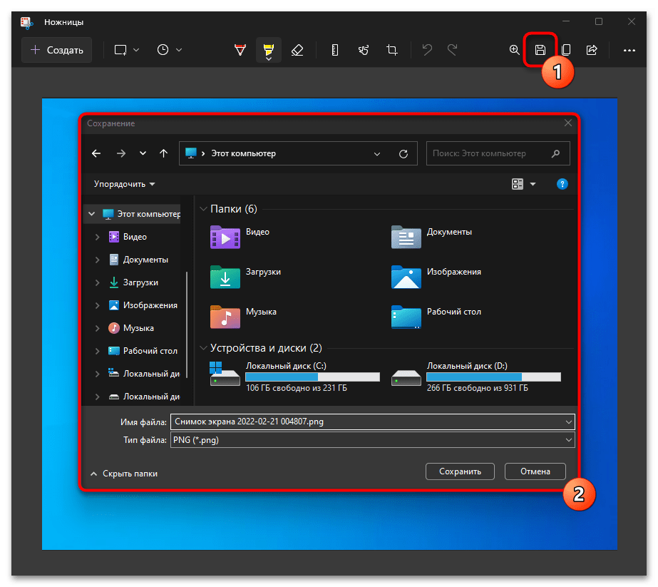Click the redo arrow
This screenshot has width=658, height=587.
click(x=453, y=50)
